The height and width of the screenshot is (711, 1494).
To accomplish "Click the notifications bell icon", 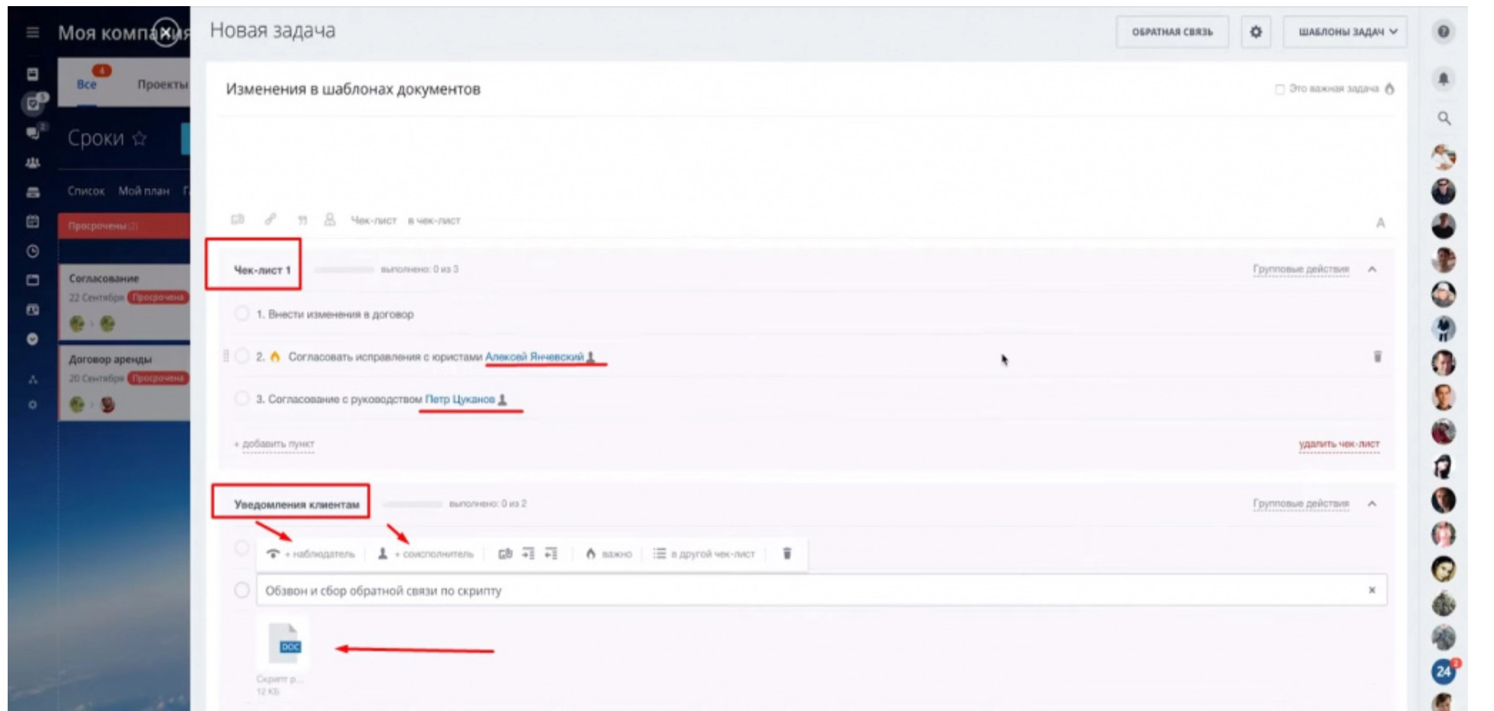I will (x=1443, y=78).
